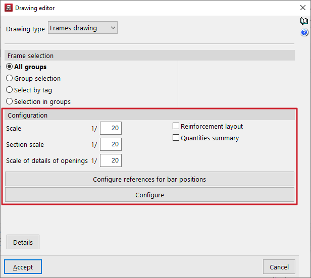Confirm with the Accept button
311x278 pixels.
click(x=23, y=267)
